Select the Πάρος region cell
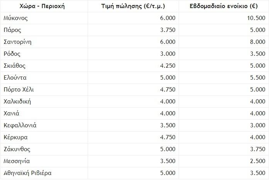This screenshot has width=269, height=180. coord(12,30)
